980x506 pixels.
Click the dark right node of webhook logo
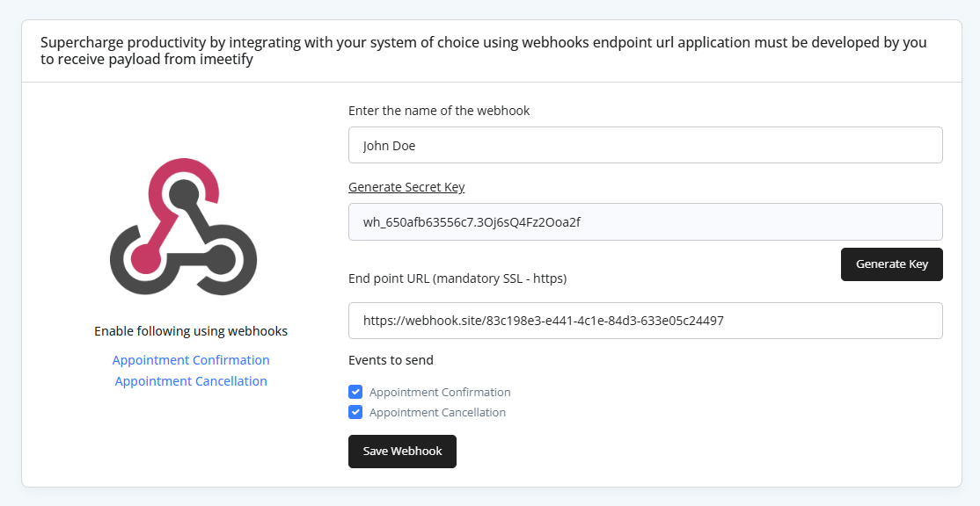(222, 259)
